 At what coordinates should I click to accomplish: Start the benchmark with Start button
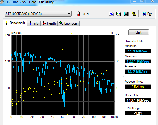[138, 32]
